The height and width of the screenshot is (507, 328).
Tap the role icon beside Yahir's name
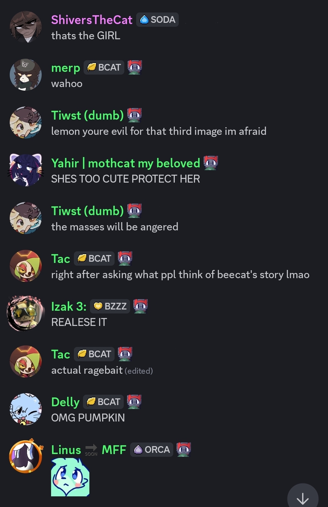211,163
